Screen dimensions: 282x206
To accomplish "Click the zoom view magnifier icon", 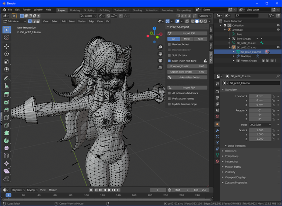I will (x=160, y=47).
